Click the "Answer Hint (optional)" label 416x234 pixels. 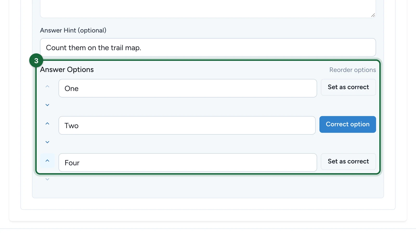[x=73, y=30]
